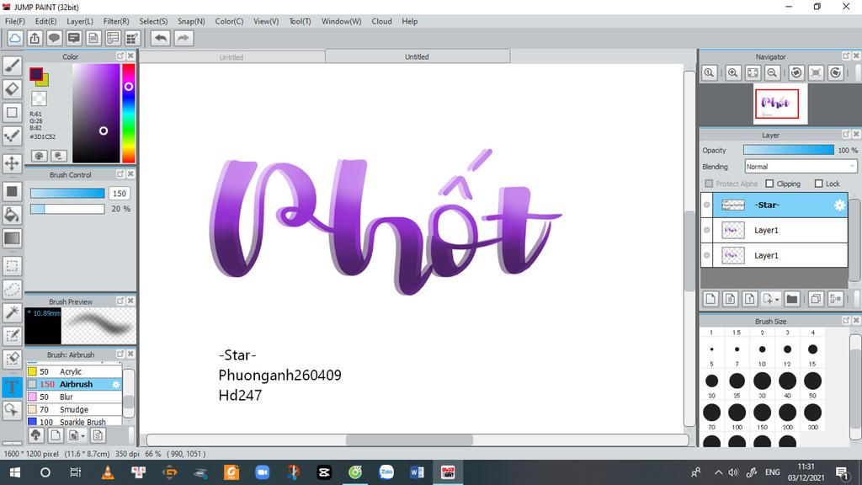Select the Blur brush
The image size is (862, 485).
74,397
